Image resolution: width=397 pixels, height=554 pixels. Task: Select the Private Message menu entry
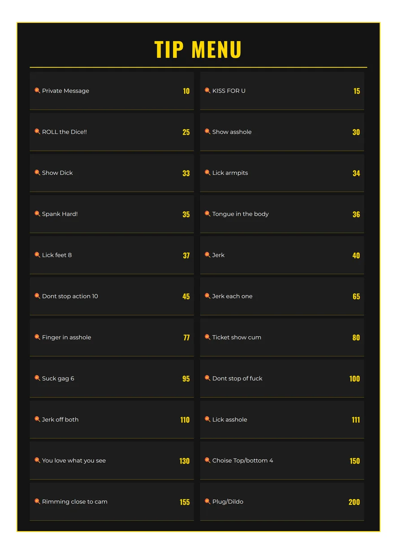point(112,91)
